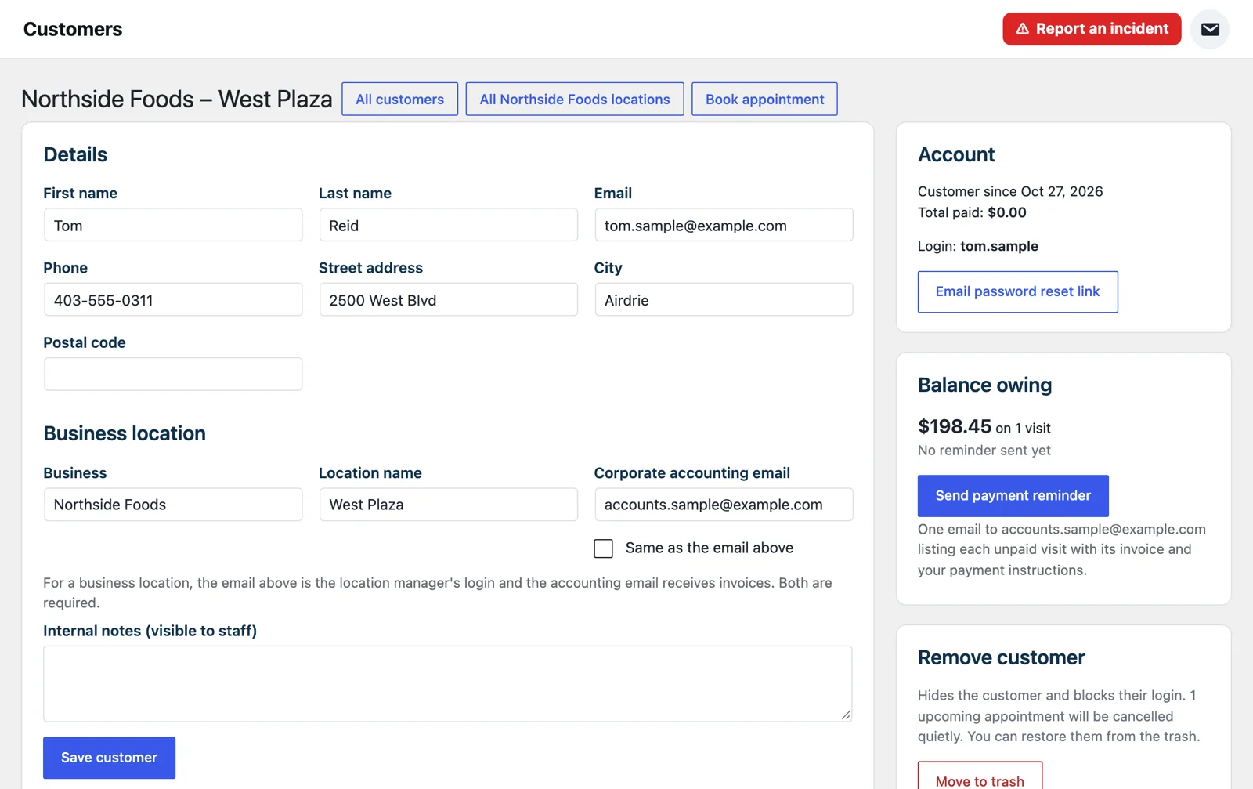
Task: Click the Email field containing tom.sample@example.com
Action: pyautogui.click(x=724, y=225)
